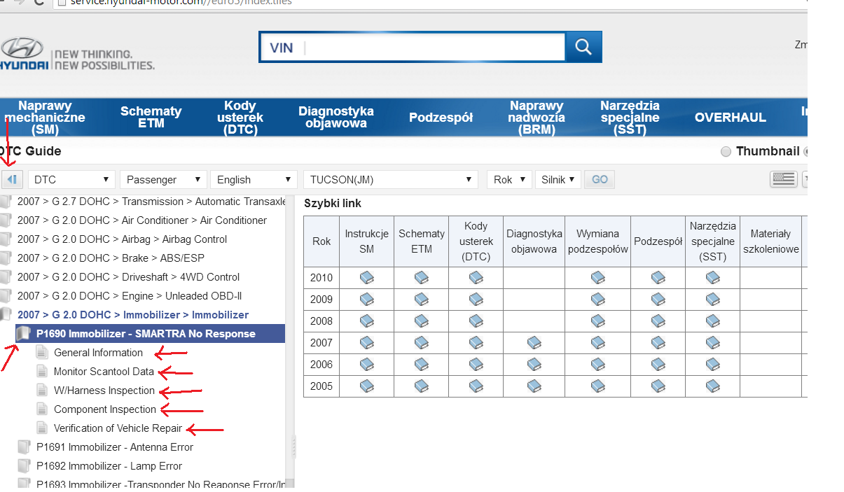The height and width of the screenshot is (492, 844).
Task: Open the 2008 Schematy ETM book icon
Action: click(x=421, y=321)
